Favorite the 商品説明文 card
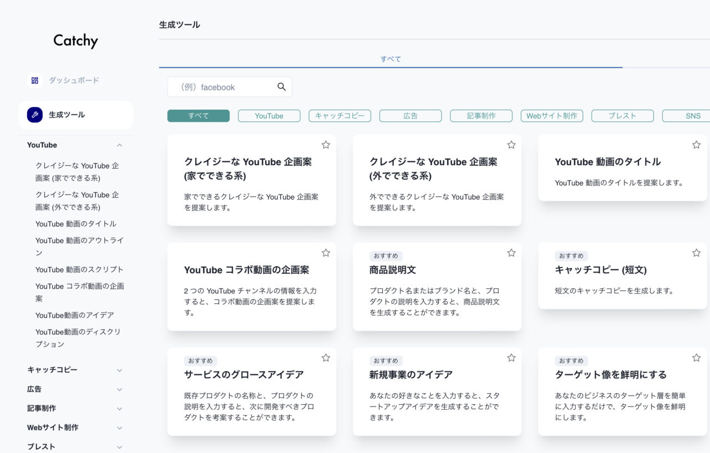 pyautogui.click(x=511, y=253)
